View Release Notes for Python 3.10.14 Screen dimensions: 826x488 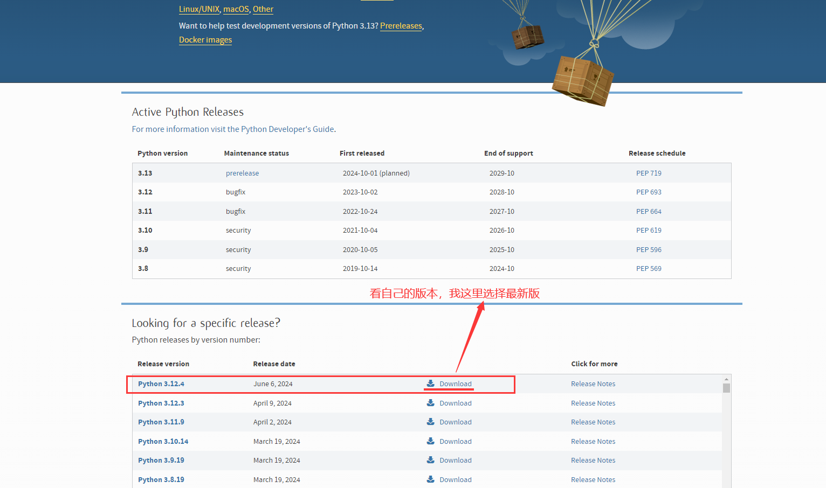click(x=593, y=441)
